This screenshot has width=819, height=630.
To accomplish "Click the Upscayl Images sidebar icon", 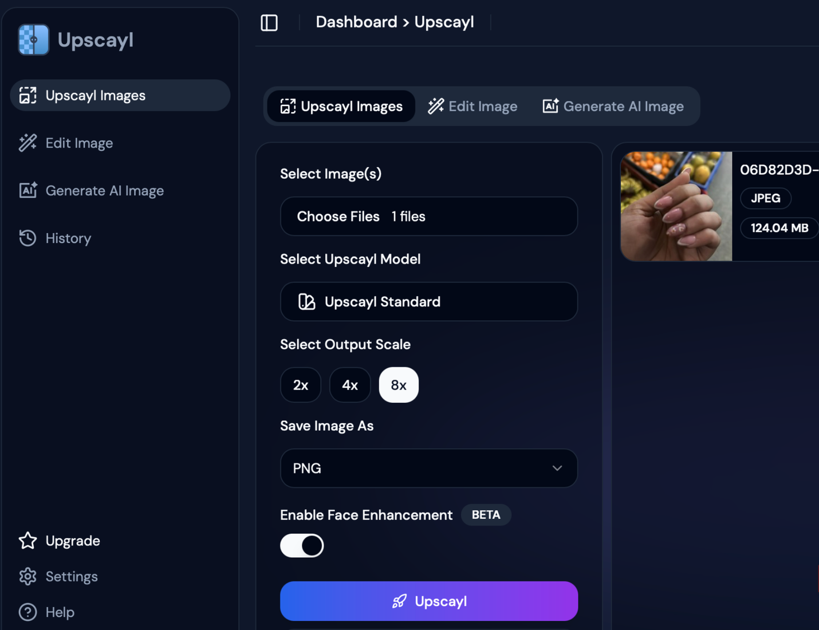I will coord(27,95).
